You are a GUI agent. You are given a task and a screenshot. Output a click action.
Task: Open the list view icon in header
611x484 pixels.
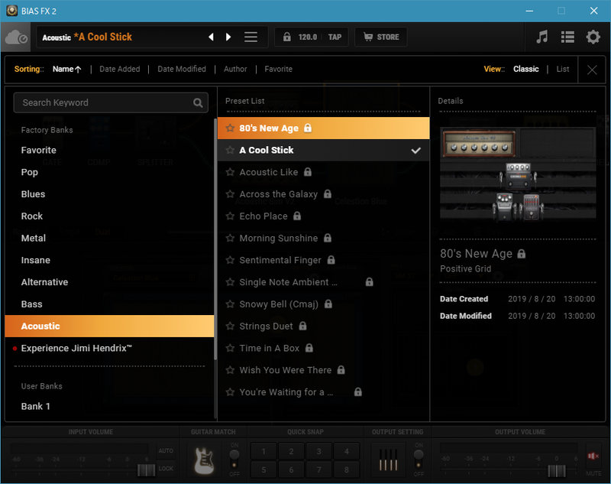click(567, 37)
